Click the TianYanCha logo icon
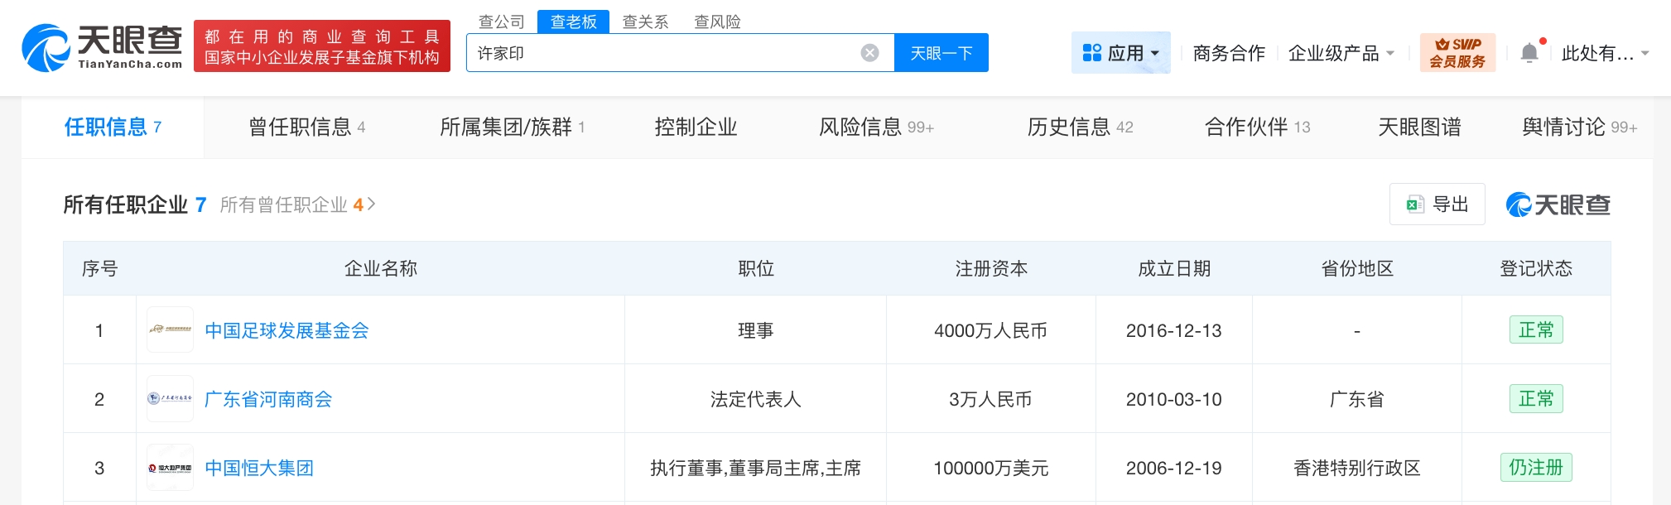The image size is (1671, 505). [x=46, y=48]
